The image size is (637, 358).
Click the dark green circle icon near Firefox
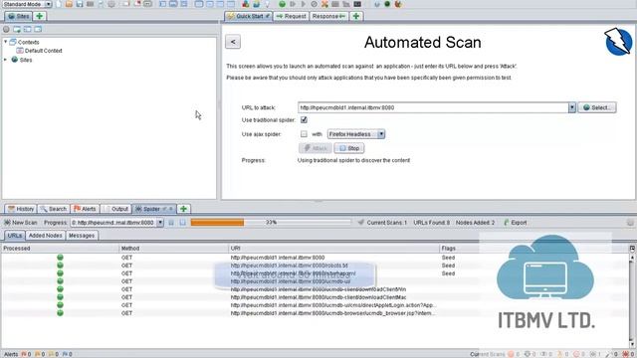387,4
